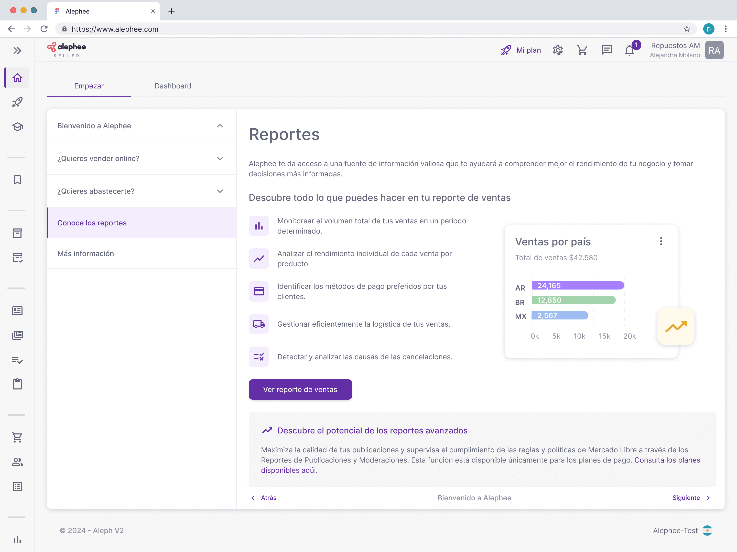The height and width of the screenshot is (552, 737).
Task: Open the settings gear in header
Action: [557, 50]
